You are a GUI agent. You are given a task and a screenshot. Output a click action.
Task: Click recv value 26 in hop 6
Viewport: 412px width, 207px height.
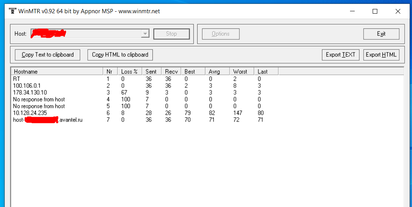(x=168, y=113)
